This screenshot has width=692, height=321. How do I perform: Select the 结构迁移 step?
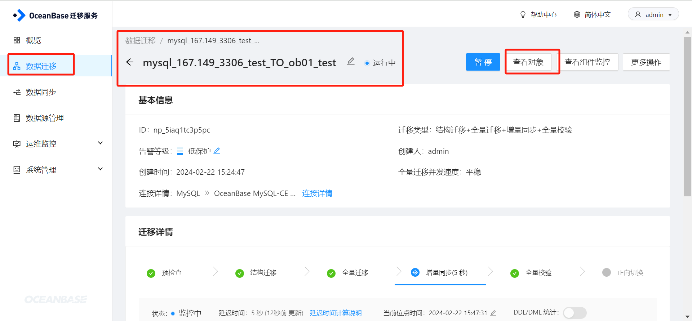(x=263, y=273)
